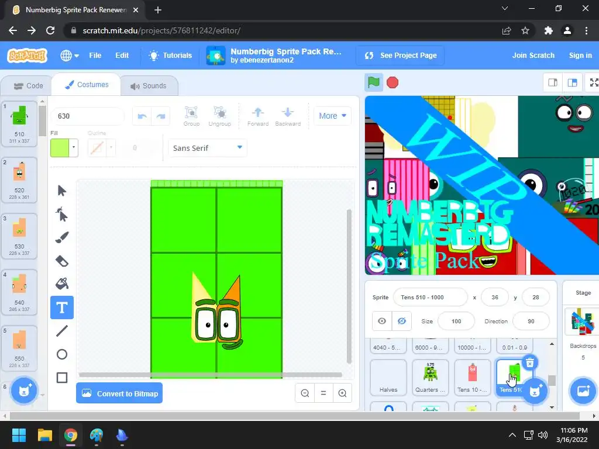Open File Explorer from taskbar
Screen dimensions: 599x449
(44, 435)
